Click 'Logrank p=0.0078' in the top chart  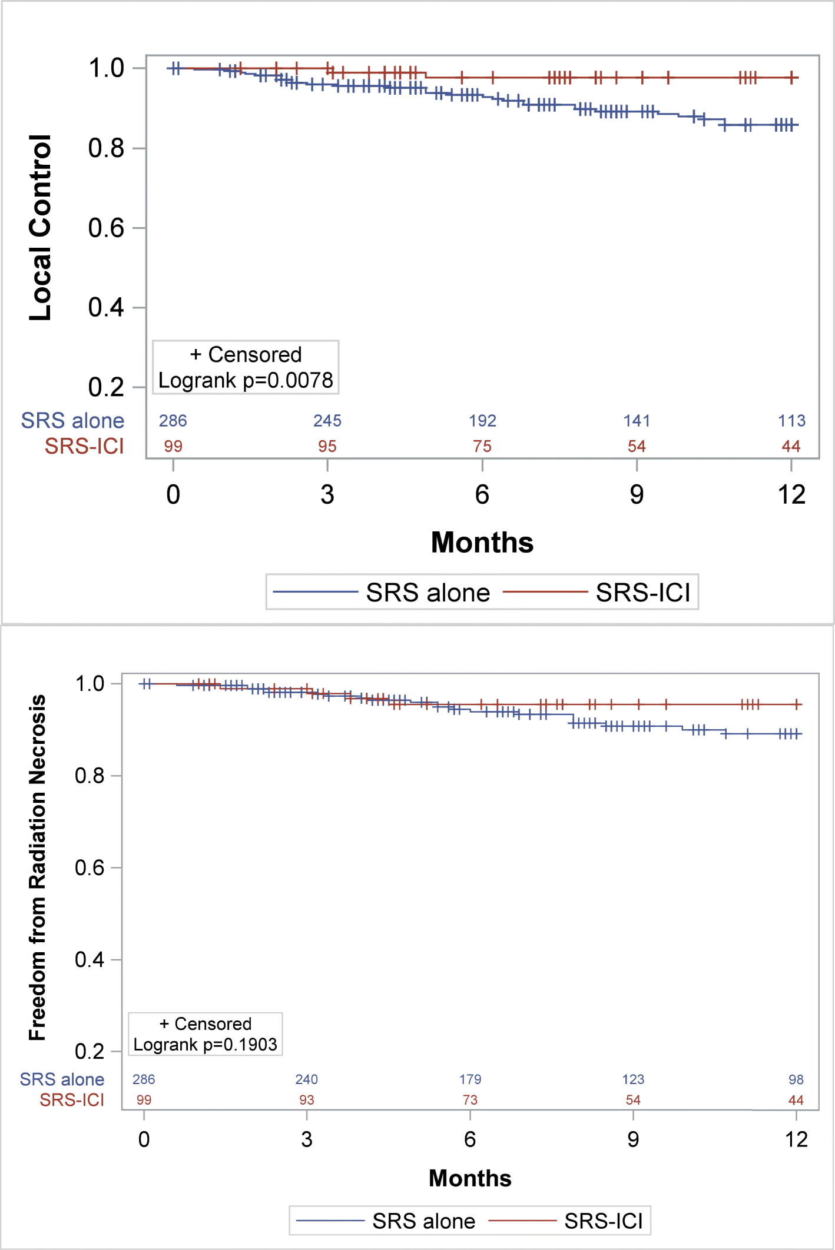tap(246, 381)
